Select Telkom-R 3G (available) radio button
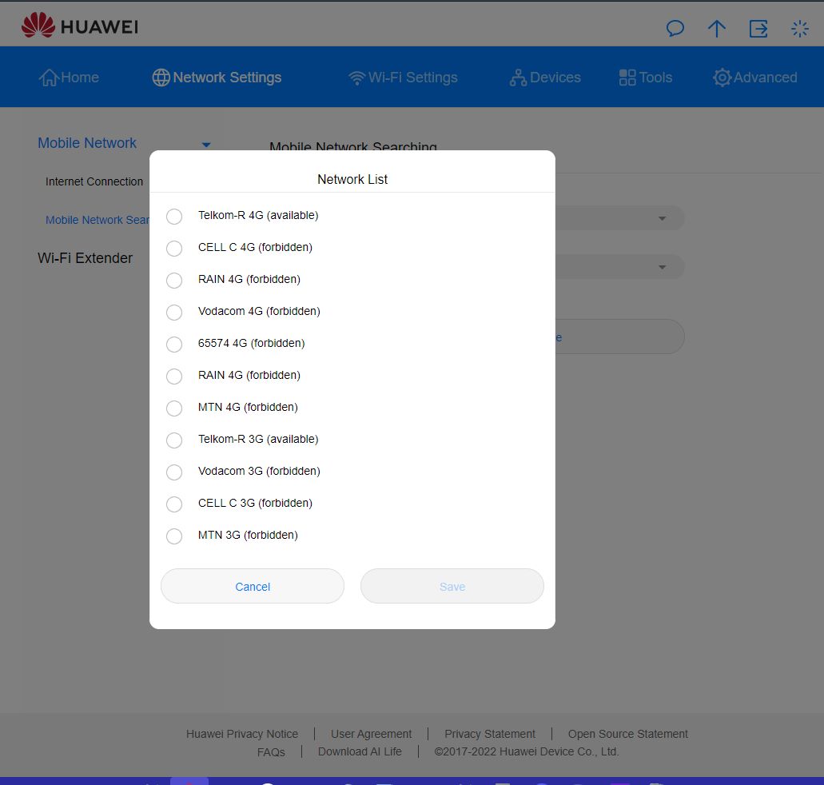Image resolution: width=824 pixels, height=785 pixels. click(x=174, y=440)
